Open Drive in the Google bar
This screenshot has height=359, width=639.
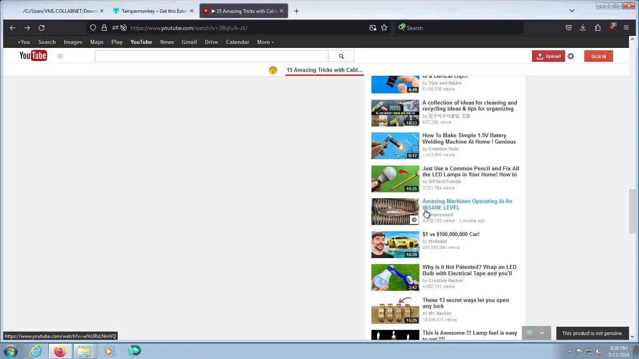point(211,42)
